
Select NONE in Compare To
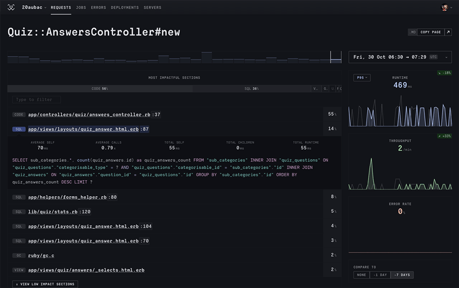coord(361,275)
